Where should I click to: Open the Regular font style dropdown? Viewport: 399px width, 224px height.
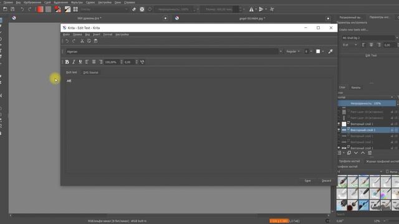point(292,52)
